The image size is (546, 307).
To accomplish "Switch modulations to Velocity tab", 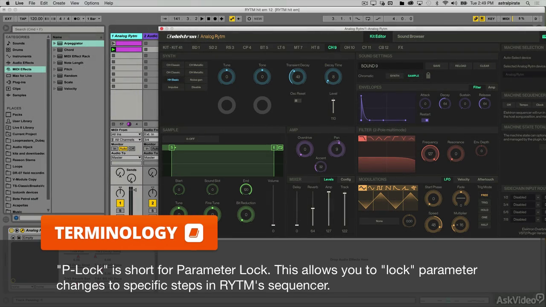I will 463,180.
